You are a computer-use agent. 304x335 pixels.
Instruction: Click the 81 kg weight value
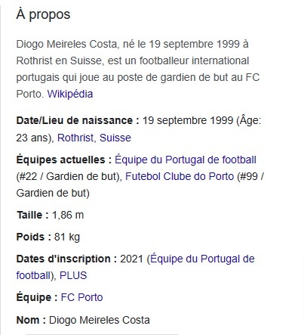[x=67, y=237]
